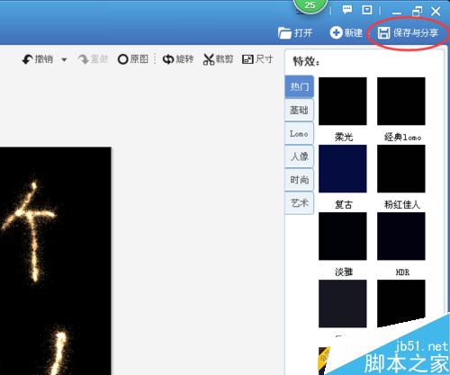
Task: Click the title bar dropdown menu icon
Action: [367, 10]
